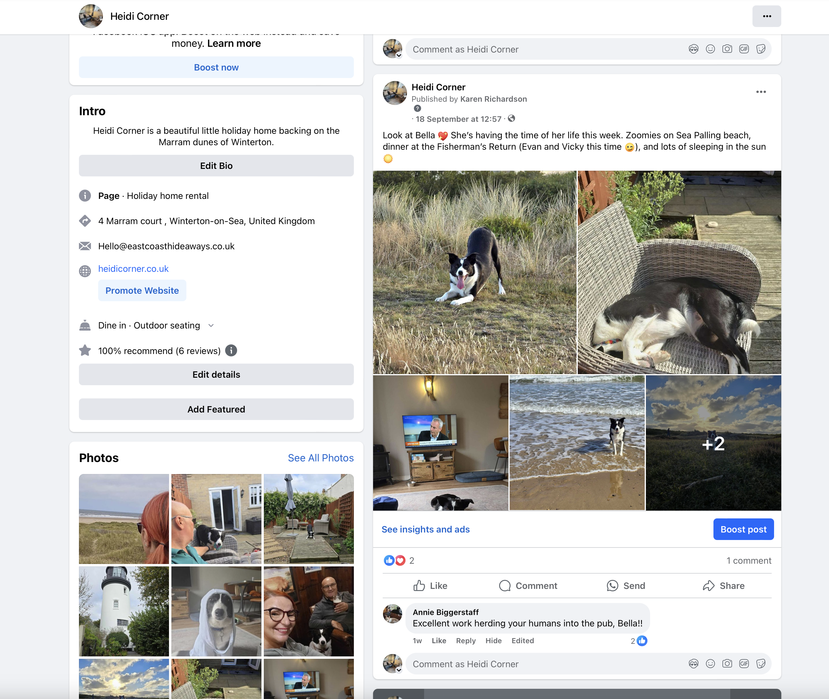Open the Bella post three-dot options menu

click(761, 92)
